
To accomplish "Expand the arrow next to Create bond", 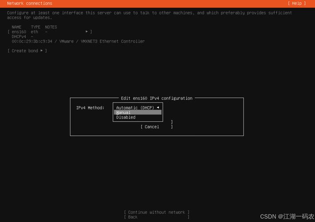I will [42, 51].
